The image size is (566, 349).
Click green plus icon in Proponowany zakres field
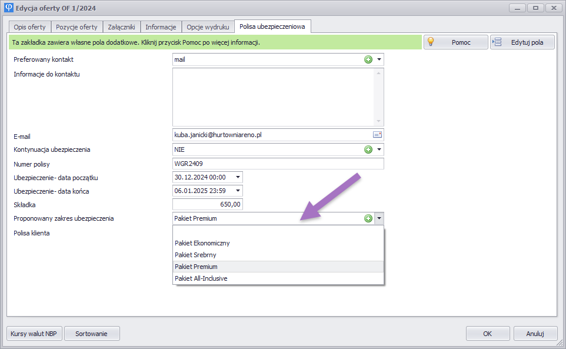[368, 218]
